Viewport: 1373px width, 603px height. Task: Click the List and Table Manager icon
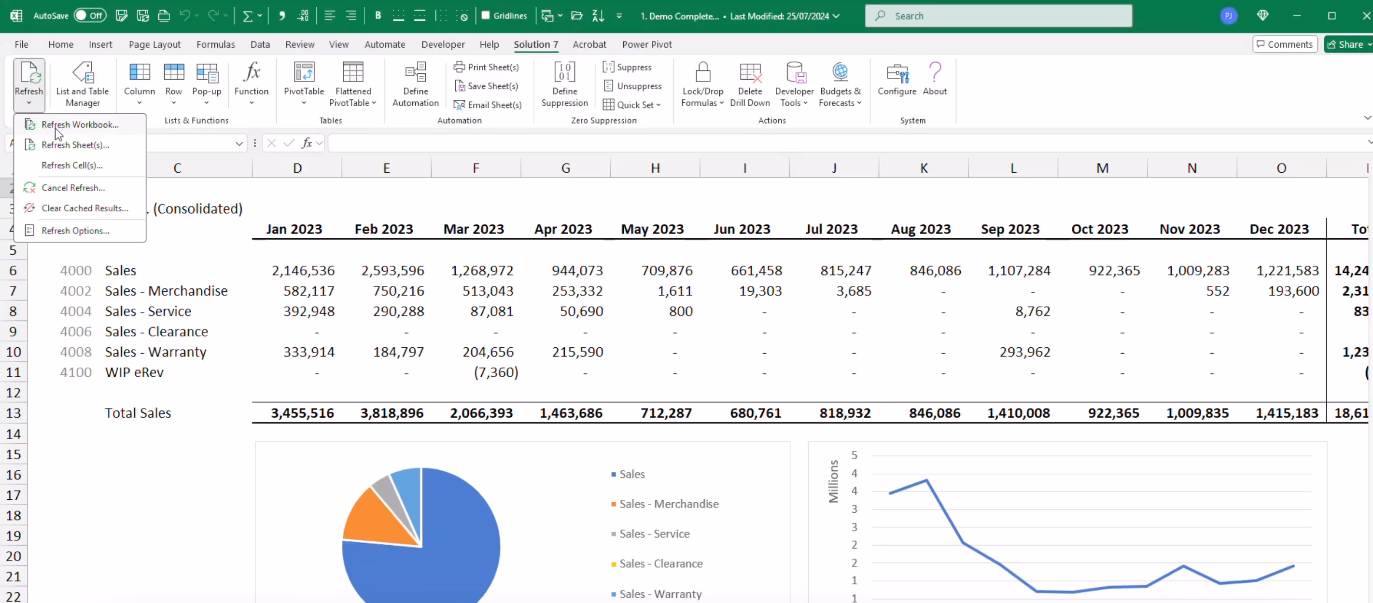(83, 73)
